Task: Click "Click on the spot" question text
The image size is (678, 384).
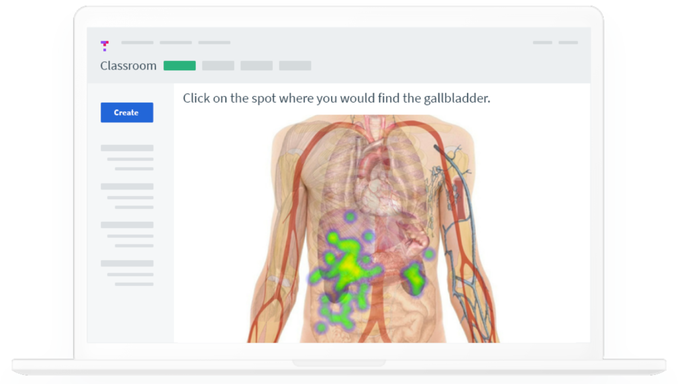Action: (336, 98)
